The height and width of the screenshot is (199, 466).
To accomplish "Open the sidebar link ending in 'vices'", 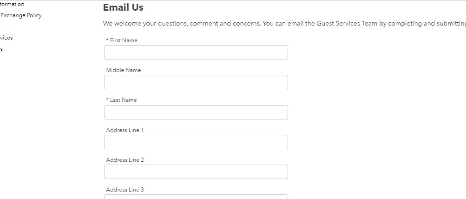I will [x=6, y=38].
